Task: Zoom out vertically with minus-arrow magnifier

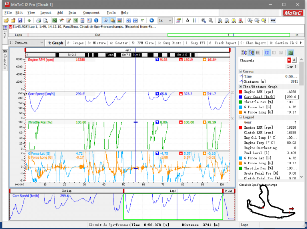Action: point(257,20)
